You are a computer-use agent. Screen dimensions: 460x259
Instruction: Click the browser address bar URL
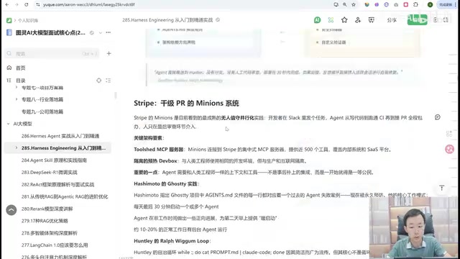(89, 4)
